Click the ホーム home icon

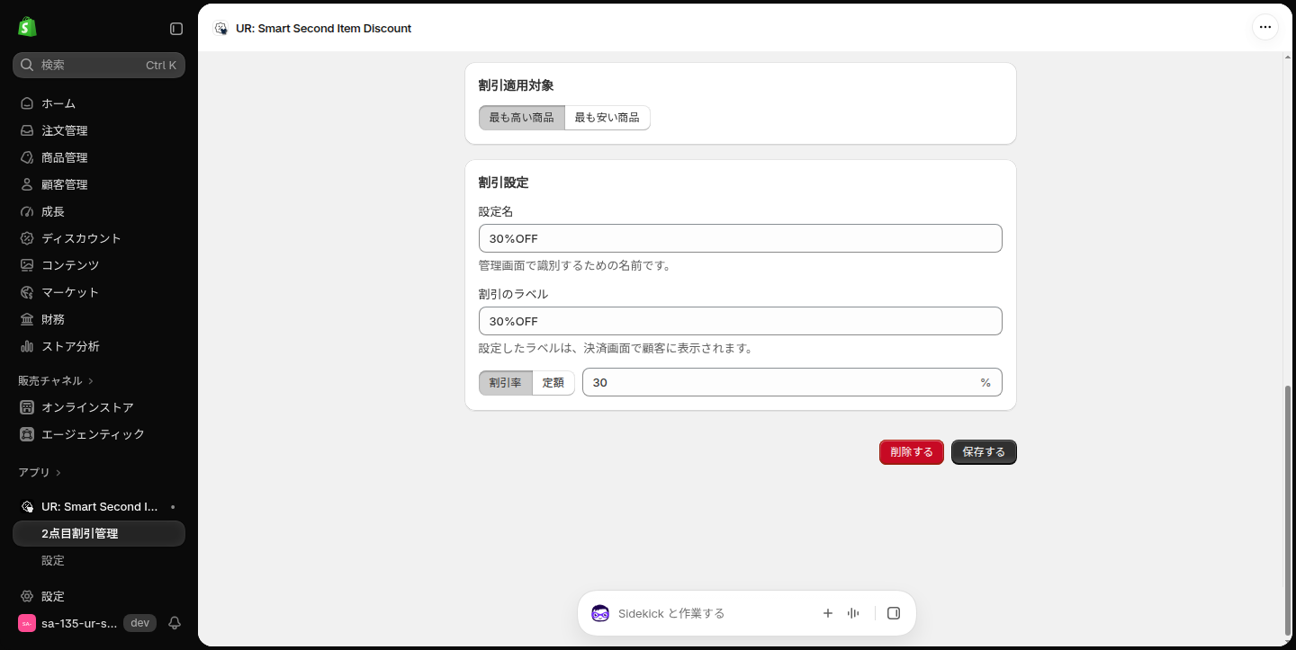(27, 103)
